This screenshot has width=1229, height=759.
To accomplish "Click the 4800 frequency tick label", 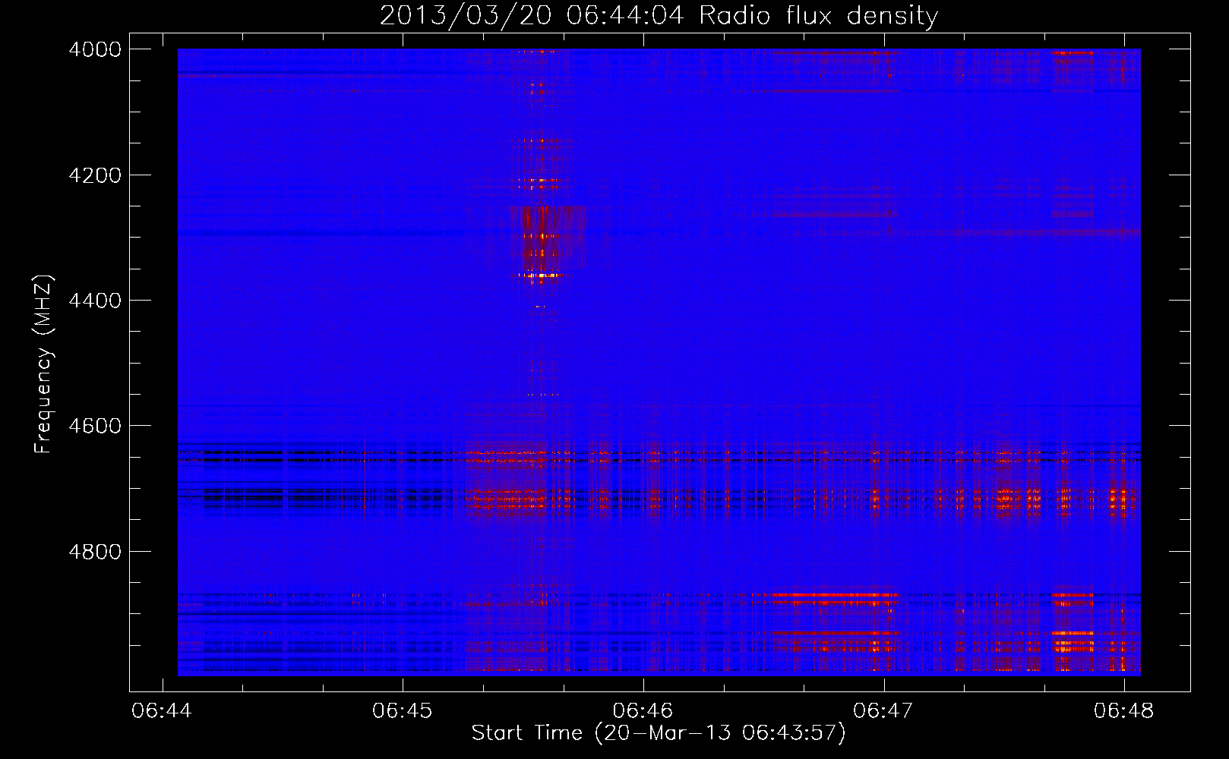I will 95,552.
